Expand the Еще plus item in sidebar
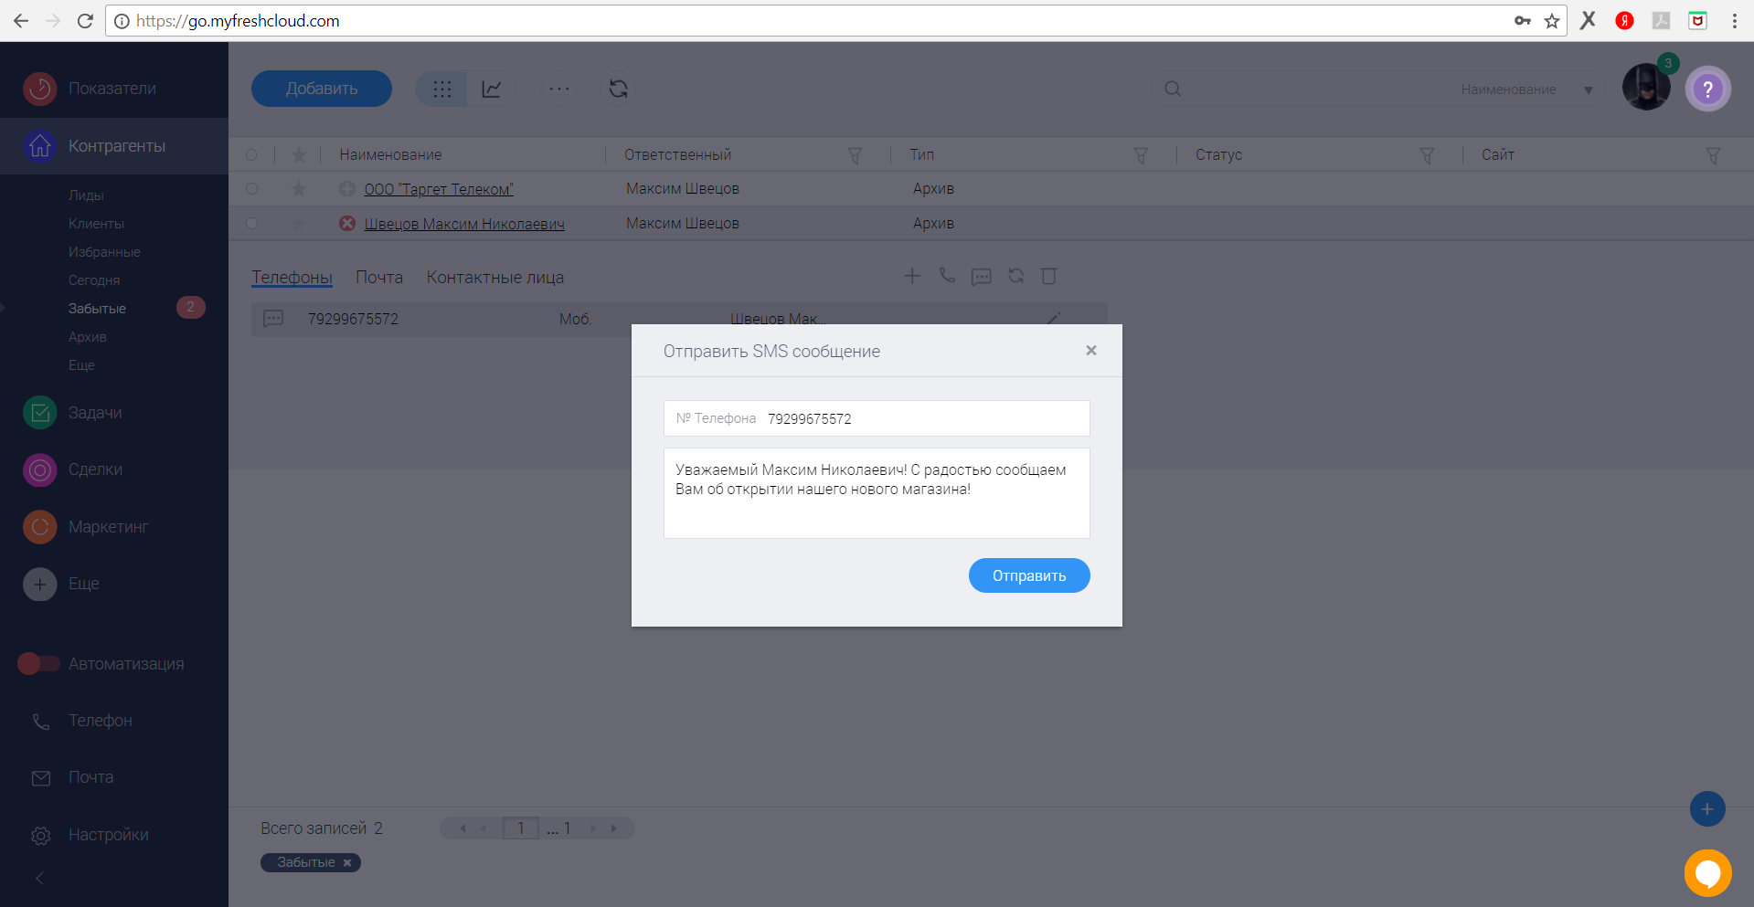The width and height of the screenshot is (1754, 907). tap(60, 584)
